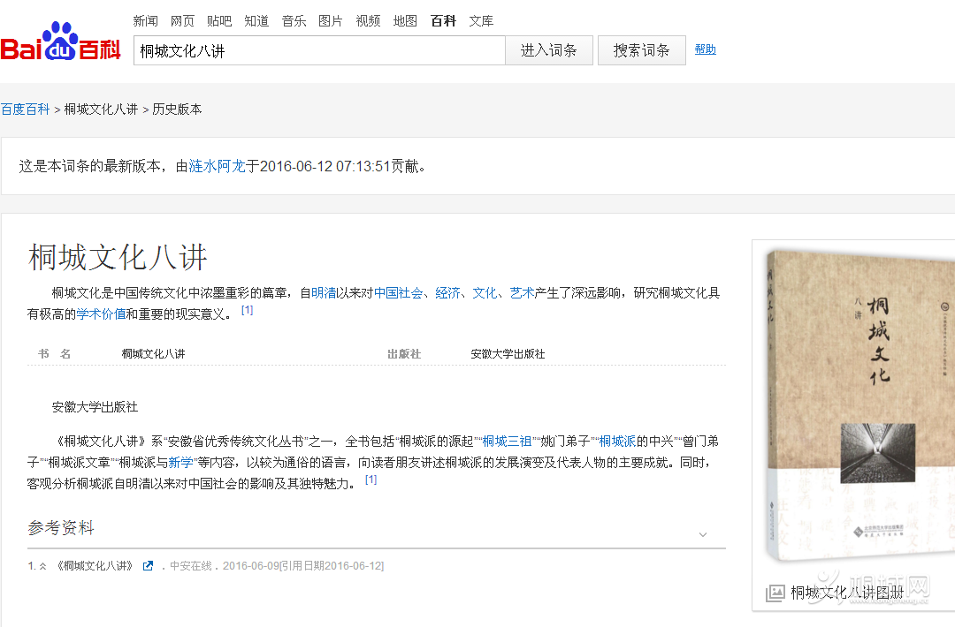Open the external link icon beside the reference
This screenshot has height=627, width=955.
tap(149, 566)
